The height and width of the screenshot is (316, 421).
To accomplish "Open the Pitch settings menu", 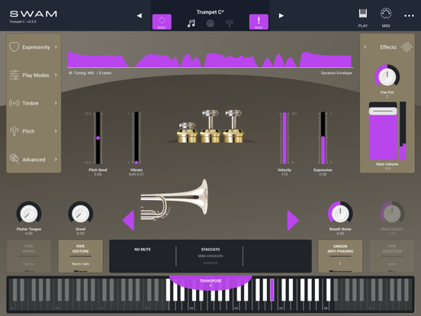I will click(34, 131).
